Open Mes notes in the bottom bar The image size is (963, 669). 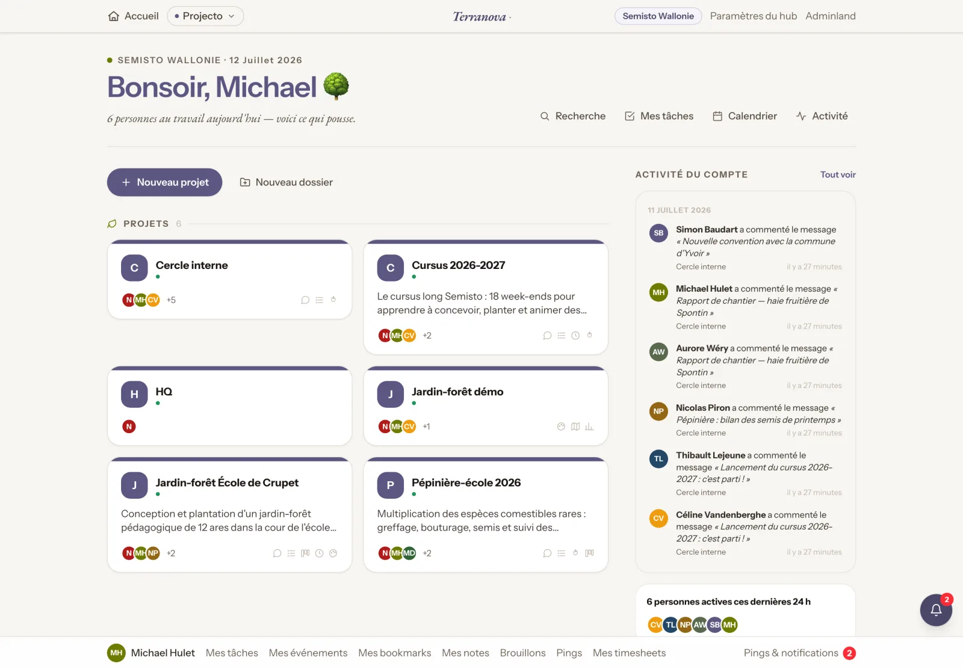point(465,653)
